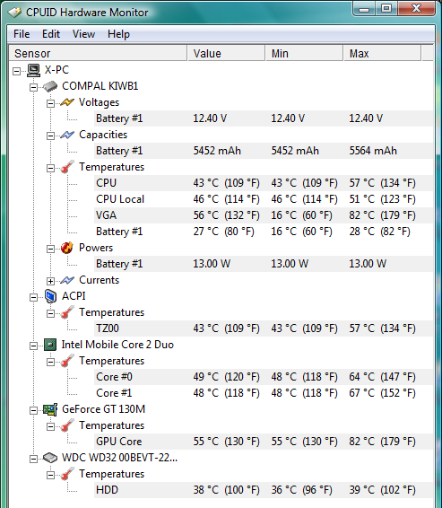Click the X-PC computer icon
Screen dimensions: 442x508
pos(34,70)
